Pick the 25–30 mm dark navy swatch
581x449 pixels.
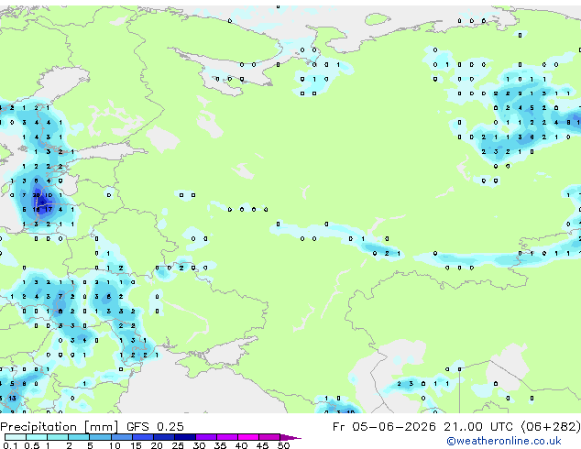pyautogui.click(x=185, y=437)
